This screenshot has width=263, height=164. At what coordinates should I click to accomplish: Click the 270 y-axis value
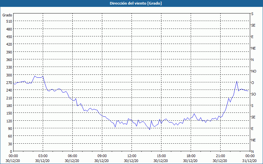click(9, 83)
